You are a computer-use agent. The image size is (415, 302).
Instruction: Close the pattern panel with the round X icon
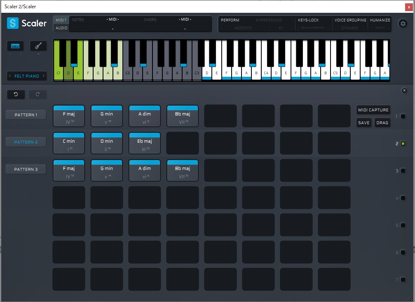click(404, 91)
